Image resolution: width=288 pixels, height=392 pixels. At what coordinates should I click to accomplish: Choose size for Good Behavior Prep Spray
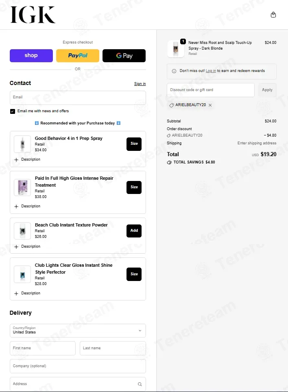[x=134, y=144]
